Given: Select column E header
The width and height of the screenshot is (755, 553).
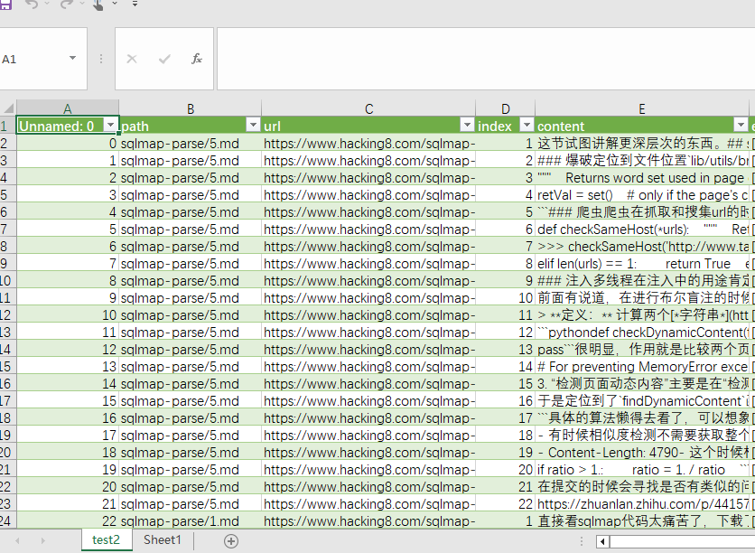Looking at the screenshot, I should click(642, 108).
